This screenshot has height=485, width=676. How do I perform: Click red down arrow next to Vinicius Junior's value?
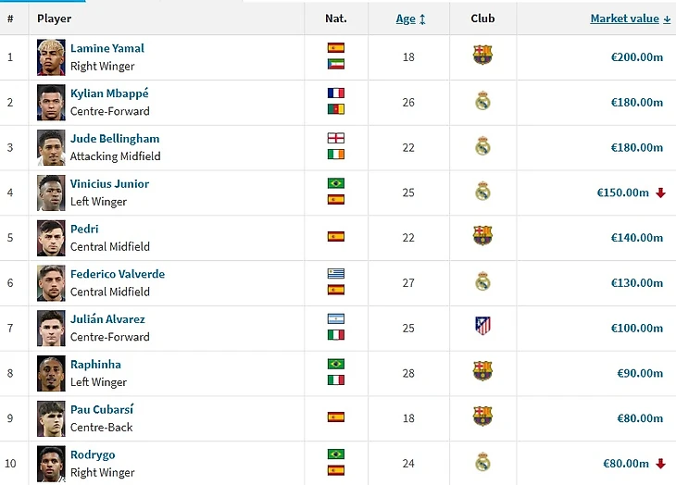coord(660,193)
